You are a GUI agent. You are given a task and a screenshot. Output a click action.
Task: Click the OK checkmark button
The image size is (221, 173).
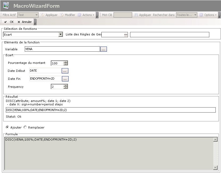click(x=9, y=22)
